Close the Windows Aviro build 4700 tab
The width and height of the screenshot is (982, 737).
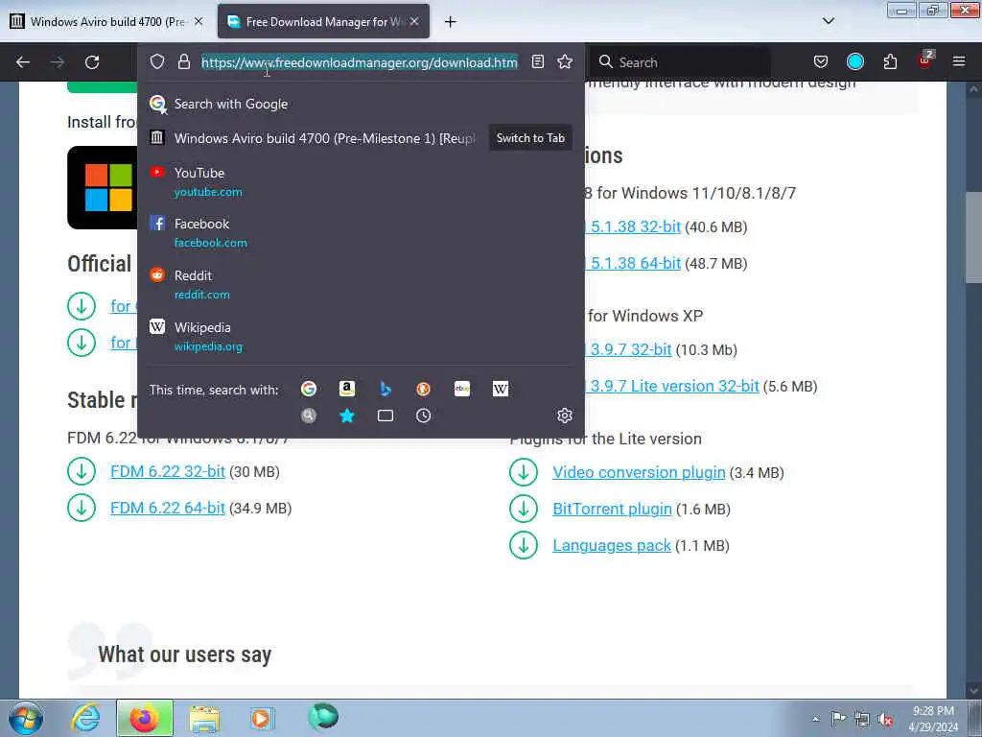tap(199, 21)
